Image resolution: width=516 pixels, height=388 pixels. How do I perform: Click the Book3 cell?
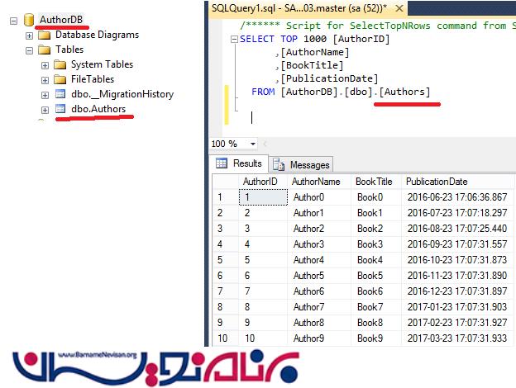[375, 244]
